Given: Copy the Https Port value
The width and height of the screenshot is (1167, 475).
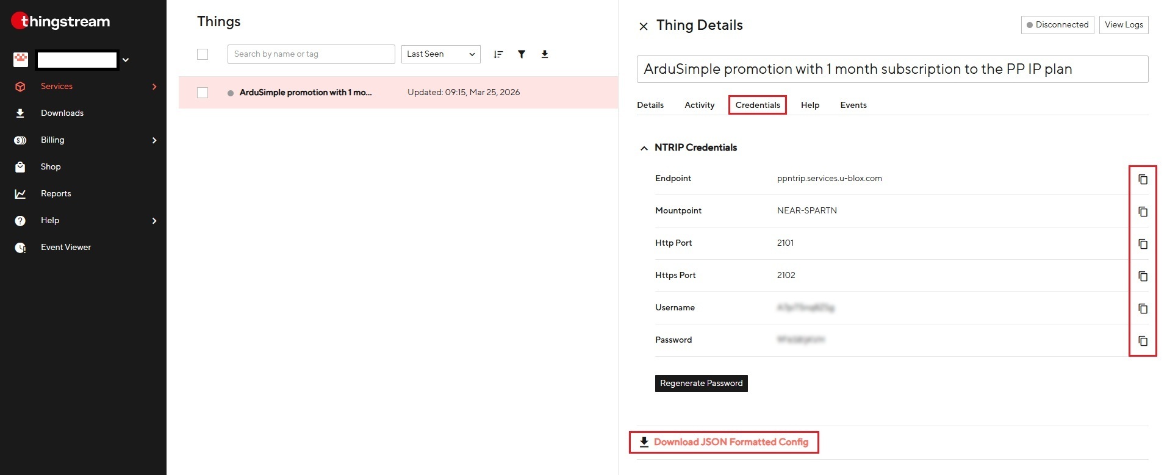Looking at the screenshot, I should point(1143,276).
